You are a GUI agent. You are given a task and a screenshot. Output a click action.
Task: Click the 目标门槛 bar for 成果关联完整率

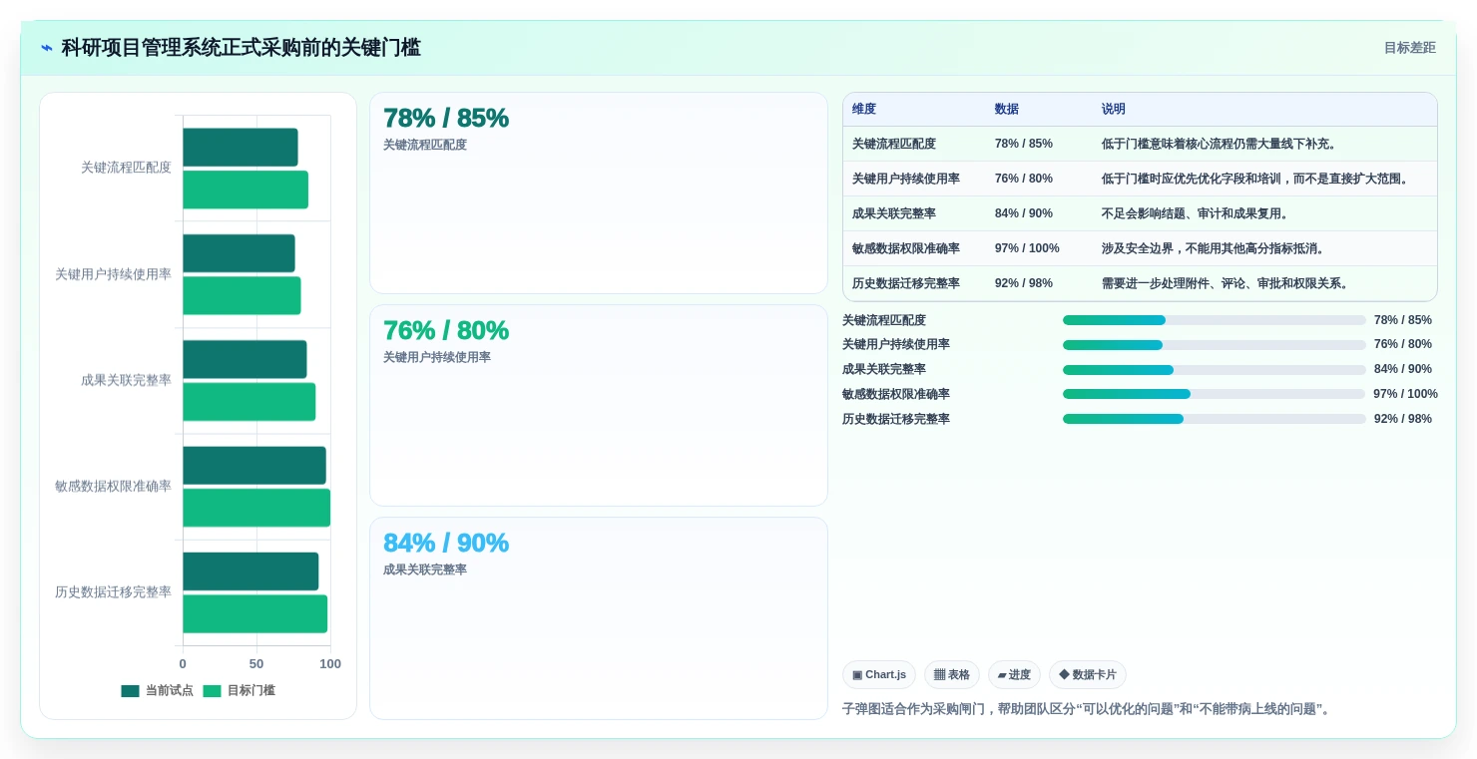(249, 402)
